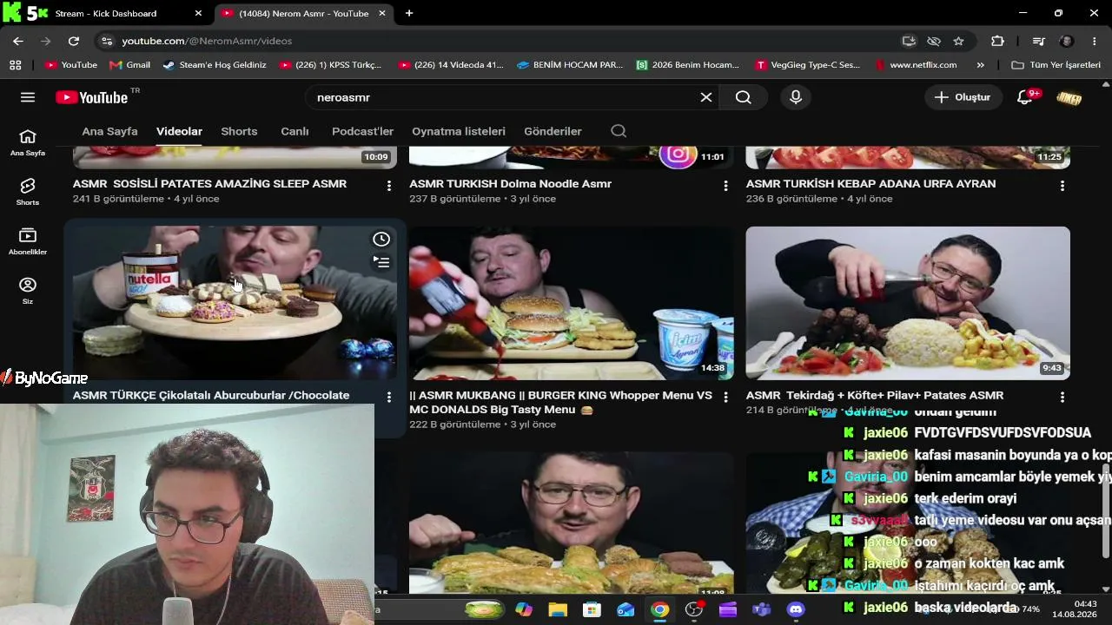Image resolution: width=1112 pixels, height=625 pixels.
Task: Click the YouTube search magnifier button
Action: (743, 97)
